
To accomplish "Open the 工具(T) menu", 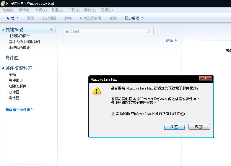I will tap(74, 10).
